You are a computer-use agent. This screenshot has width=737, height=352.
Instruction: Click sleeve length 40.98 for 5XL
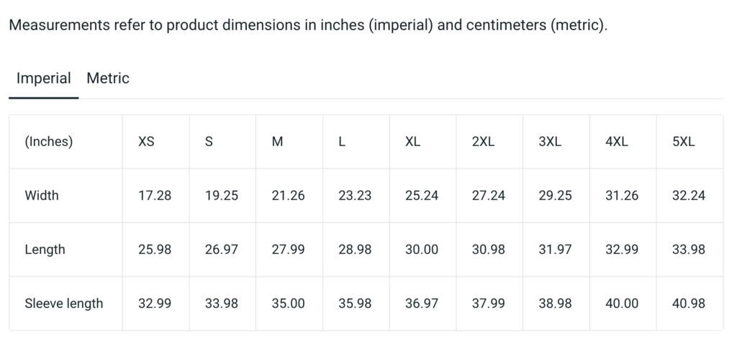[689, 304]
